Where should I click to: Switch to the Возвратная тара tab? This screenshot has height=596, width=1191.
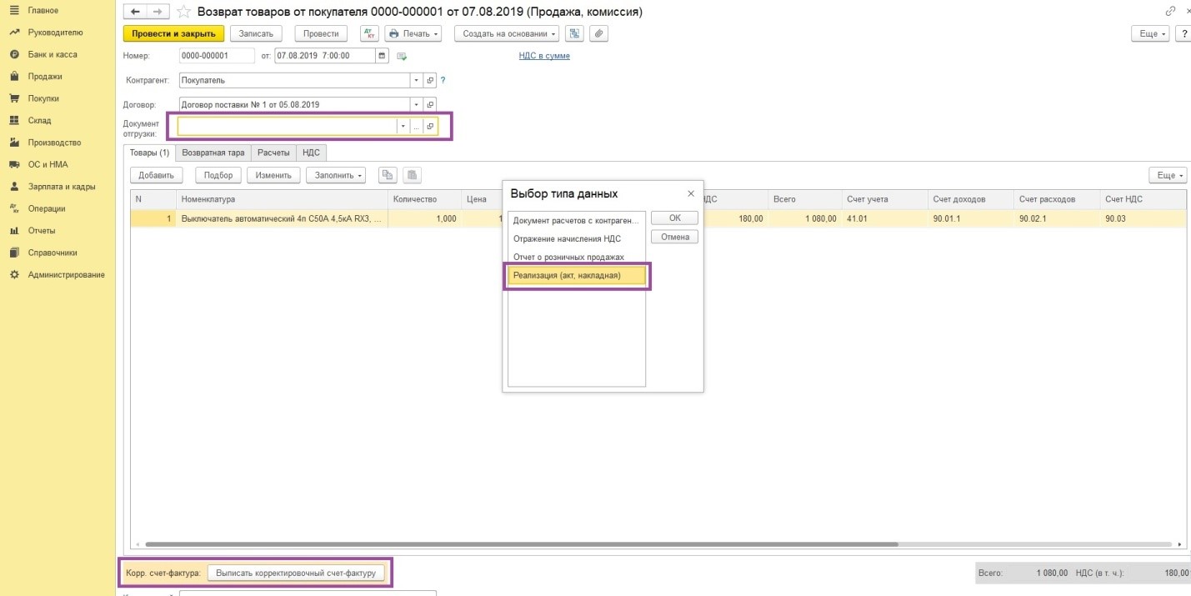[x=213, y=153]
